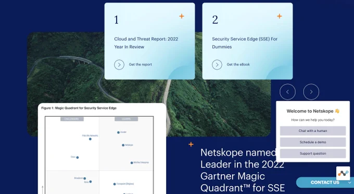
Task: Open Security Service Edge For Dummies title
Action: [x=245, y=43]
